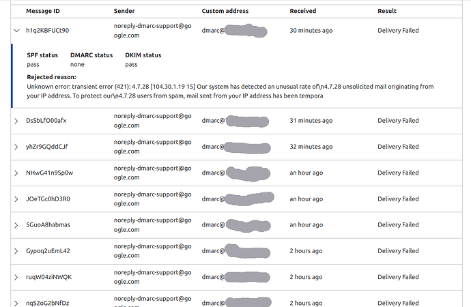471x307 pixels.
Task: Click the '30 minutes ago' received time
Action: click(311, 31)
